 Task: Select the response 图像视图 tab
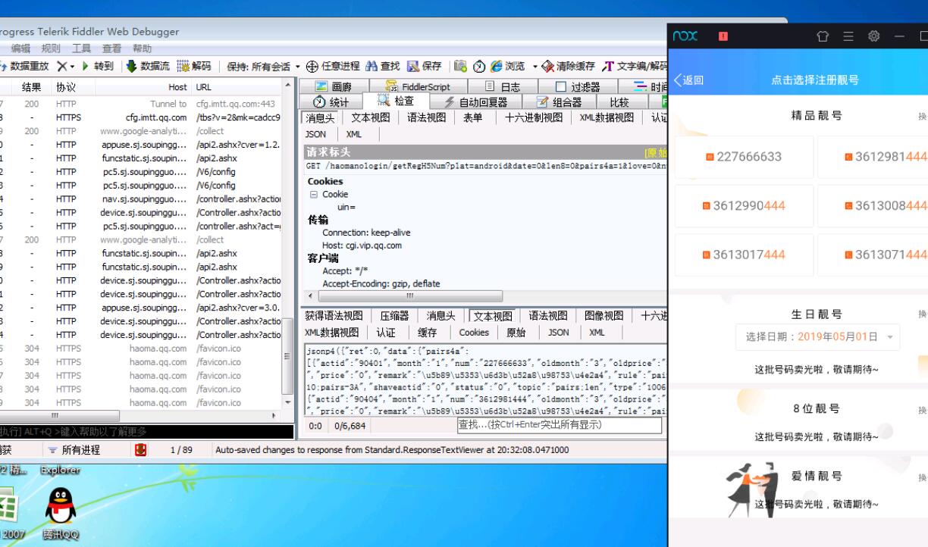[604, 316]
